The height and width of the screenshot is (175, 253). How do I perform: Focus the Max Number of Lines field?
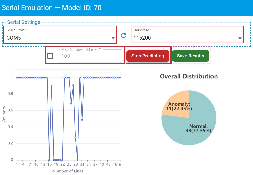point(90,56)
